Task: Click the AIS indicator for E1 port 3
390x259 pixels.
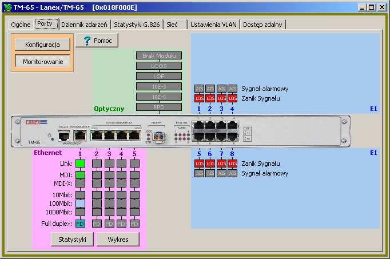Action: pyautogui.click(x=221, y=89)
